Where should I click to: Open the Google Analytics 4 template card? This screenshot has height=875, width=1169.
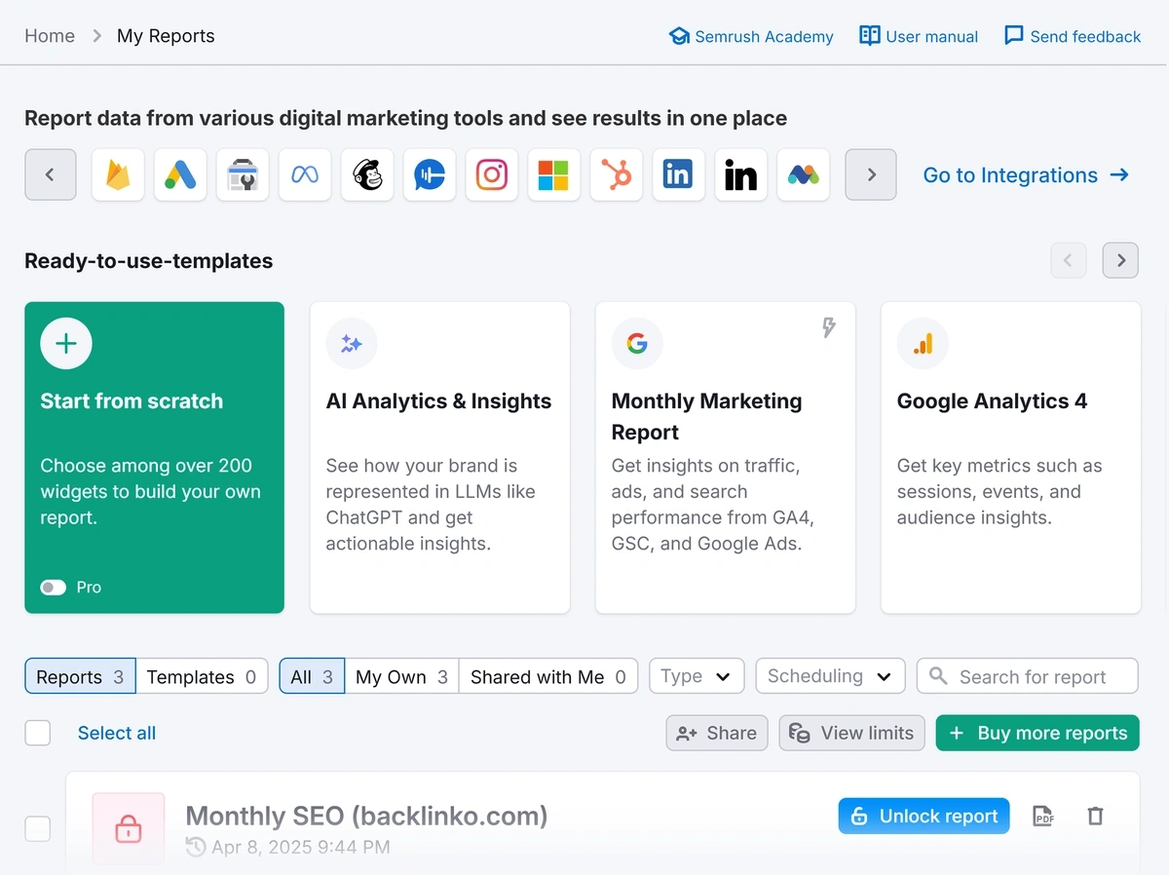1011,458
